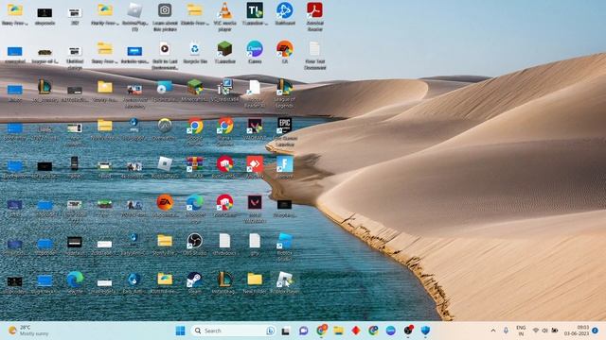Open the Windows Start button
This screenshot has height=340, width=606.
pyautogui.click(x=180, y=331)
